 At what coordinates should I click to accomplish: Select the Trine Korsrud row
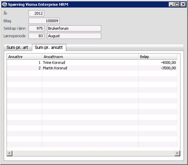click(92, 62)
